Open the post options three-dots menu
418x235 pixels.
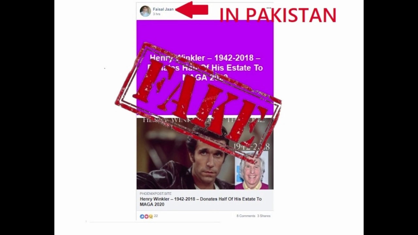coord(269,8)
